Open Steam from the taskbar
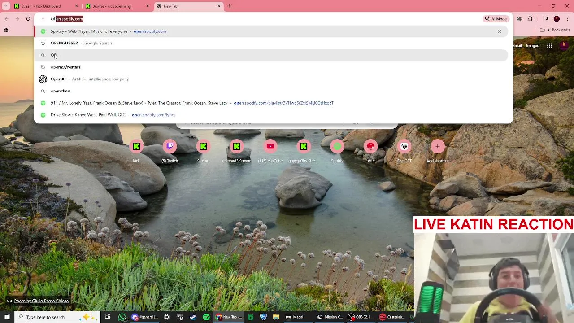Viewport: 574px width, 323px height. 193,317
